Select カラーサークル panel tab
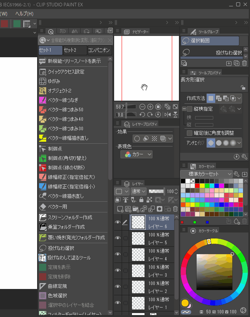Screen dimensions: 250x317 (204, 231)
